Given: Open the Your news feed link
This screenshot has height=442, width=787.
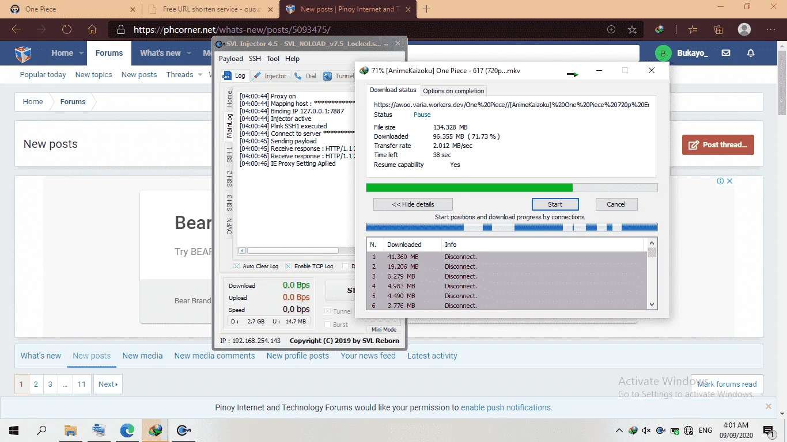Looking at the screenshot, I should point(368,356).
